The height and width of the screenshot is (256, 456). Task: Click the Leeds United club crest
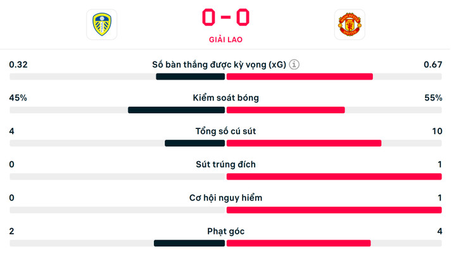tap(101, 25)
